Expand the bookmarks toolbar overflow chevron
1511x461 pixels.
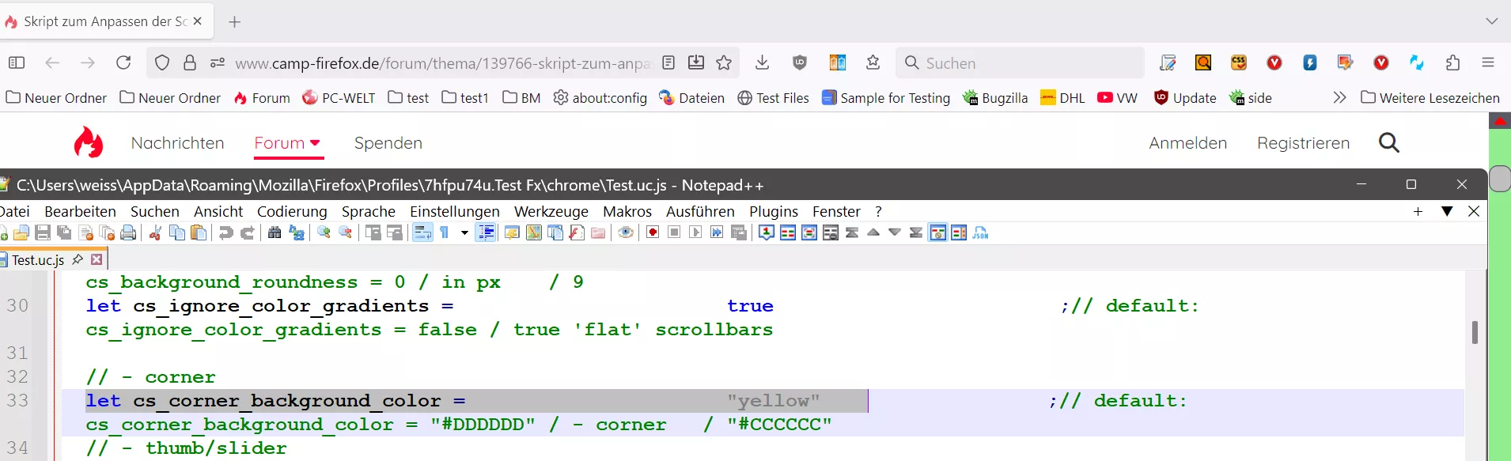pos(1339,97)
